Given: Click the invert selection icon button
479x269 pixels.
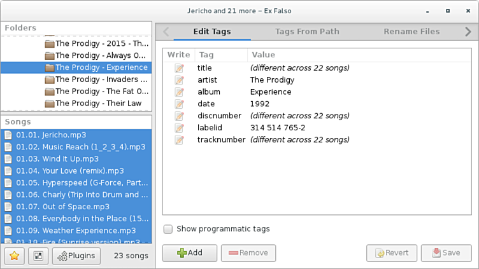Looking at the screenshot, I should (38, 256).
